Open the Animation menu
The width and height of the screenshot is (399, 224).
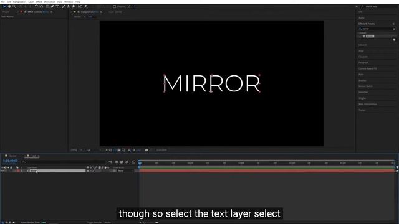pos(50,2)
